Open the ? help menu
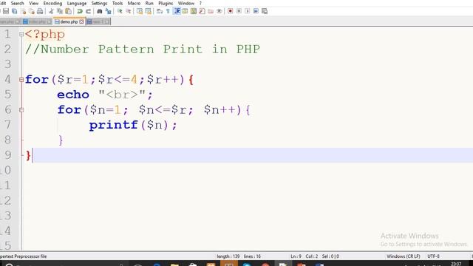The image size is (473, 266). [x=200, y=3]
